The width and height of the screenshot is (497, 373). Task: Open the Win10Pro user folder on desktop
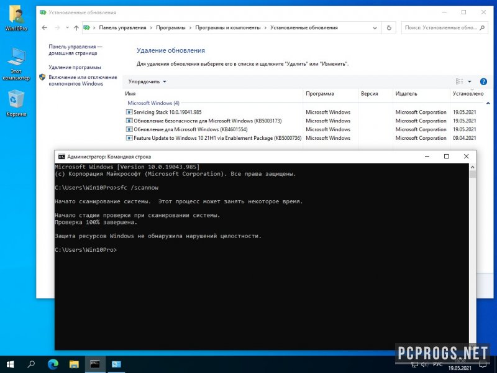[x=16, y=18]
